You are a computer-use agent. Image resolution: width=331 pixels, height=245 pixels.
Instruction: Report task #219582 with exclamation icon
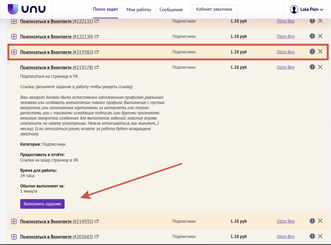(x=312, y=52)
